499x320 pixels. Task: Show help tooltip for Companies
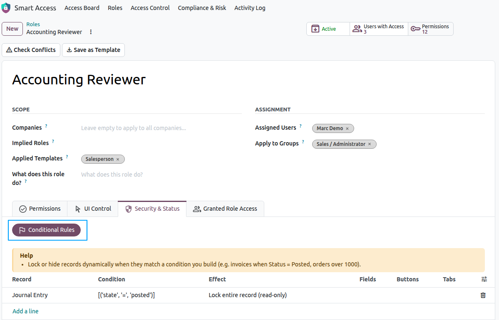coord(46,126)
